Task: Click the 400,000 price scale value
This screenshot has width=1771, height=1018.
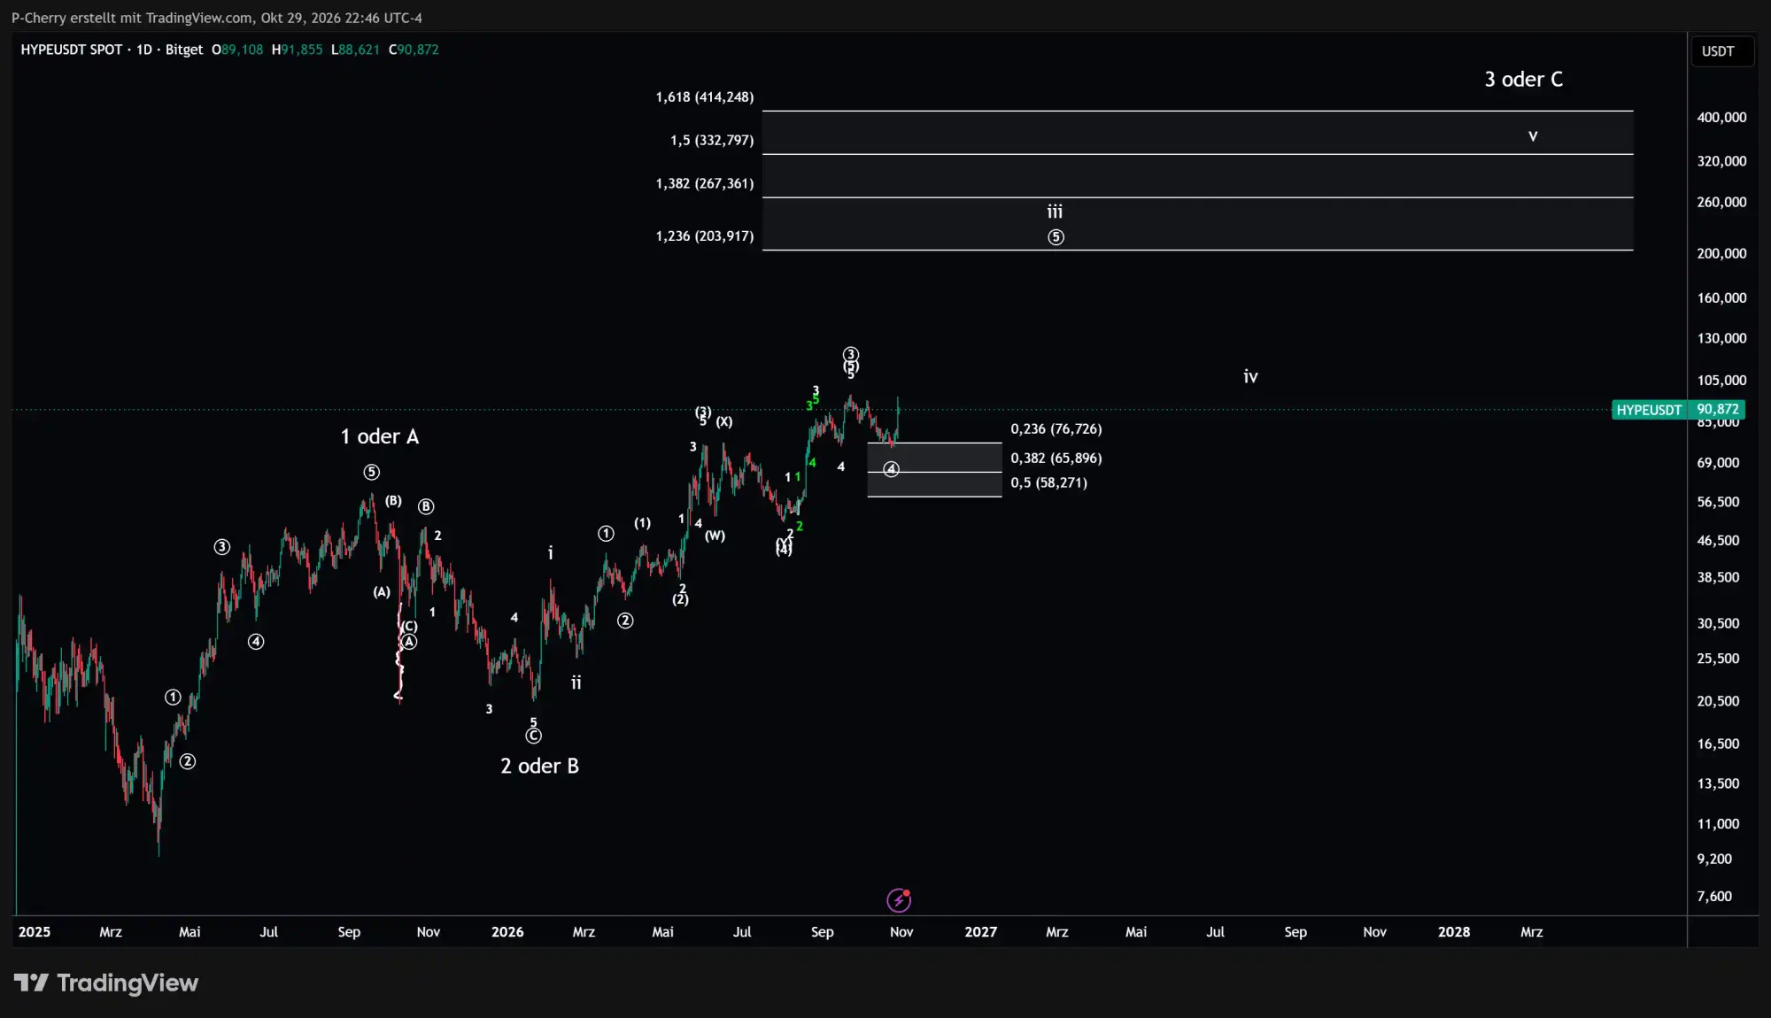Action: coord(1721,118)
